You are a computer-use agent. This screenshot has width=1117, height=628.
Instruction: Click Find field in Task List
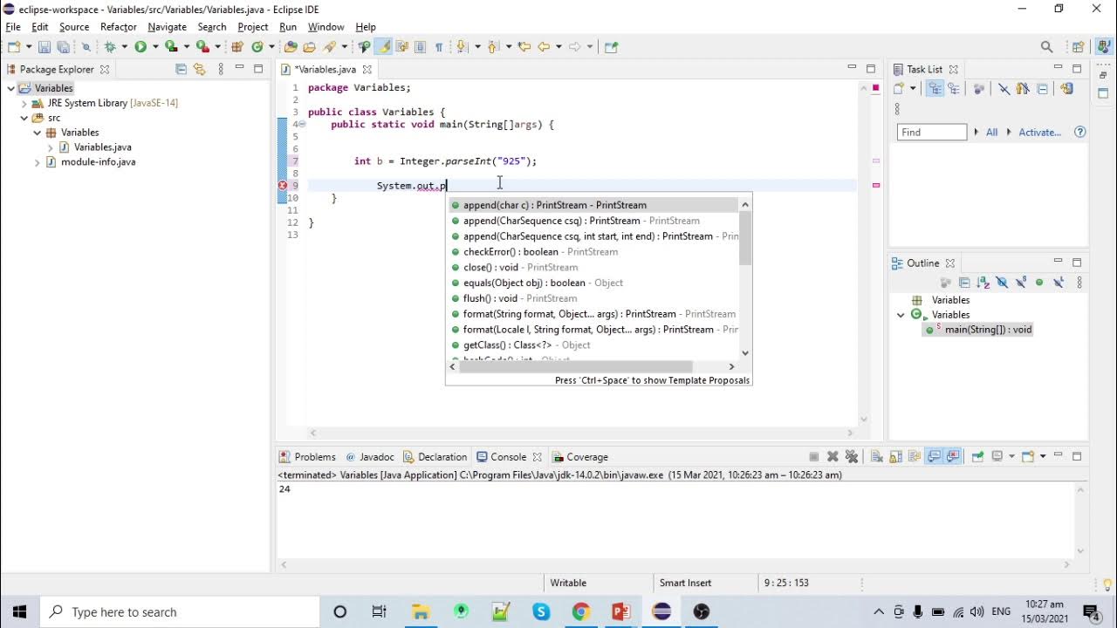(932, 133)
